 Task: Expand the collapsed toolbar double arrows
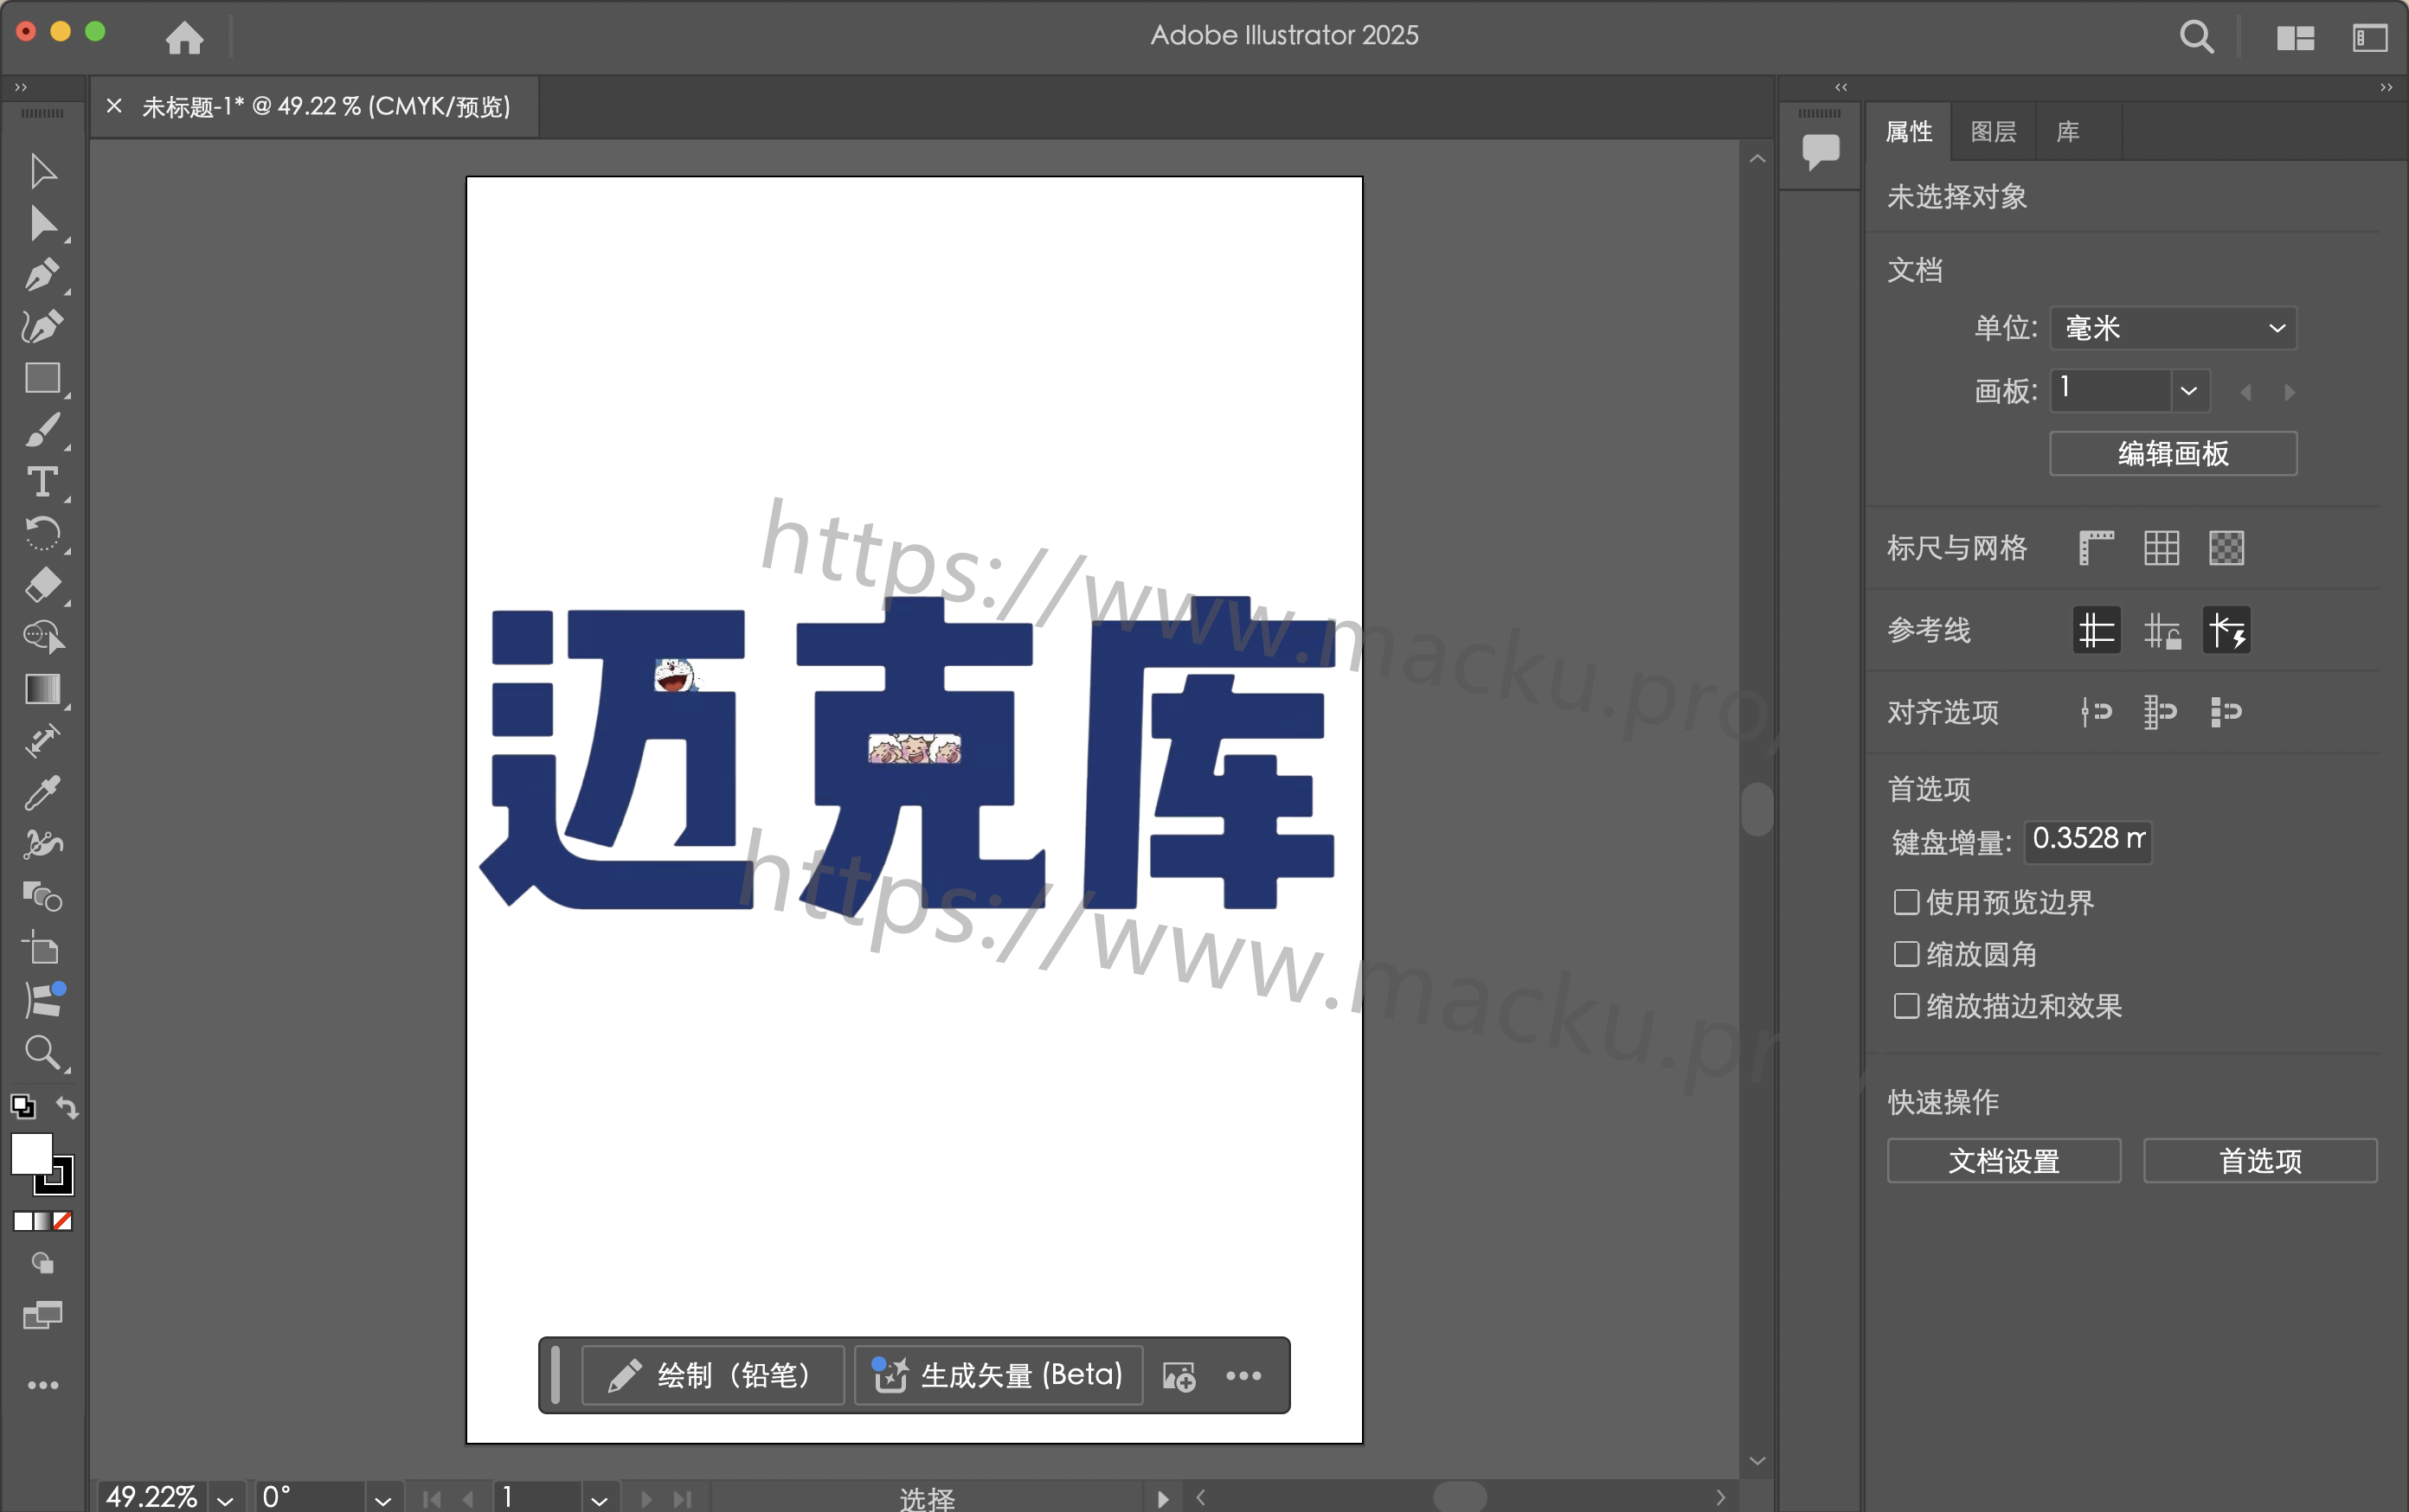pos(20,87)
